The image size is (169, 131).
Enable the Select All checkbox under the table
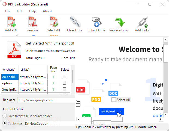pos(114,100)
